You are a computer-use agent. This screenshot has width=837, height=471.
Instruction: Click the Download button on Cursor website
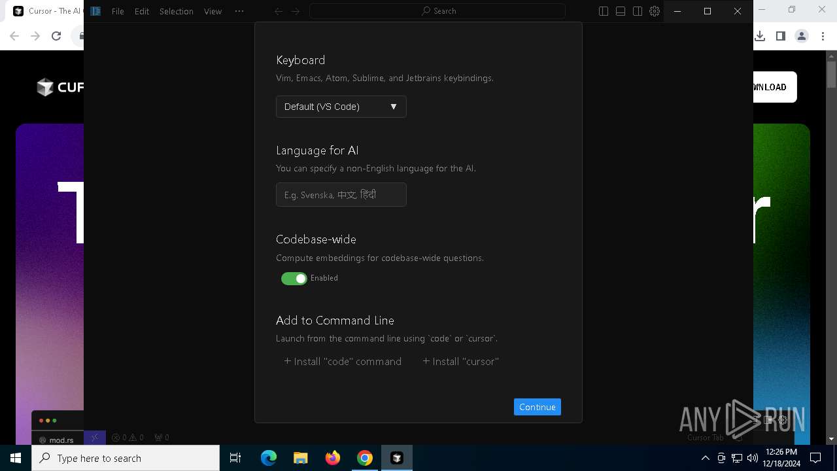click(x=775, y=87)
